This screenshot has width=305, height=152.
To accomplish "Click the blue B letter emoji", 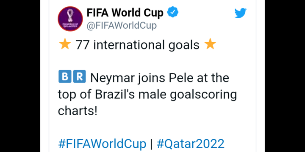I will pos(65,76).
